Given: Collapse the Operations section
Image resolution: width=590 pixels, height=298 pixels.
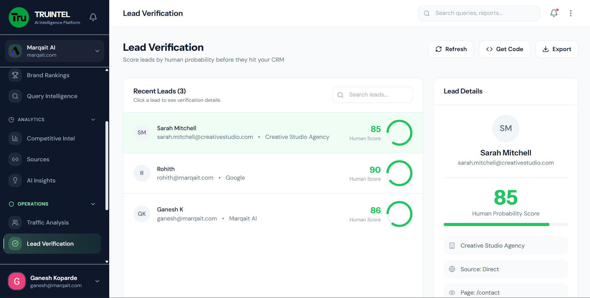Looking at the screenshot, I should click(x=93, y=204).
